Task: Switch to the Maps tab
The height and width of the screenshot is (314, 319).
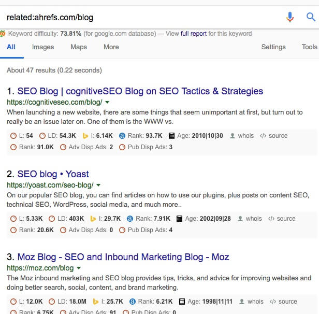Action: coord(79,47)
